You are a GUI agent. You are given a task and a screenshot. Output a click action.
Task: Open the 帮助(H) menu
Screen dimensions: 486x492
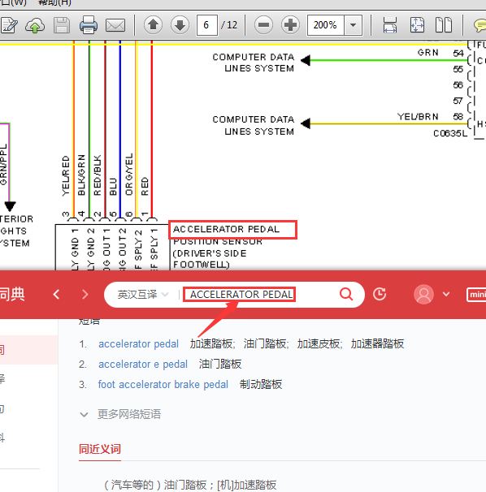coord(54,2)
